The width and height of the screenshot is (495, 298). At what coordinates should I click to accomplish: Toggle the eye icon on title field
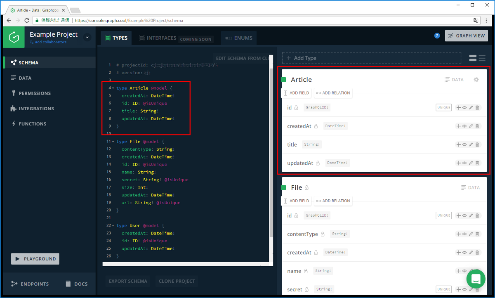click(x=464, y=144)
